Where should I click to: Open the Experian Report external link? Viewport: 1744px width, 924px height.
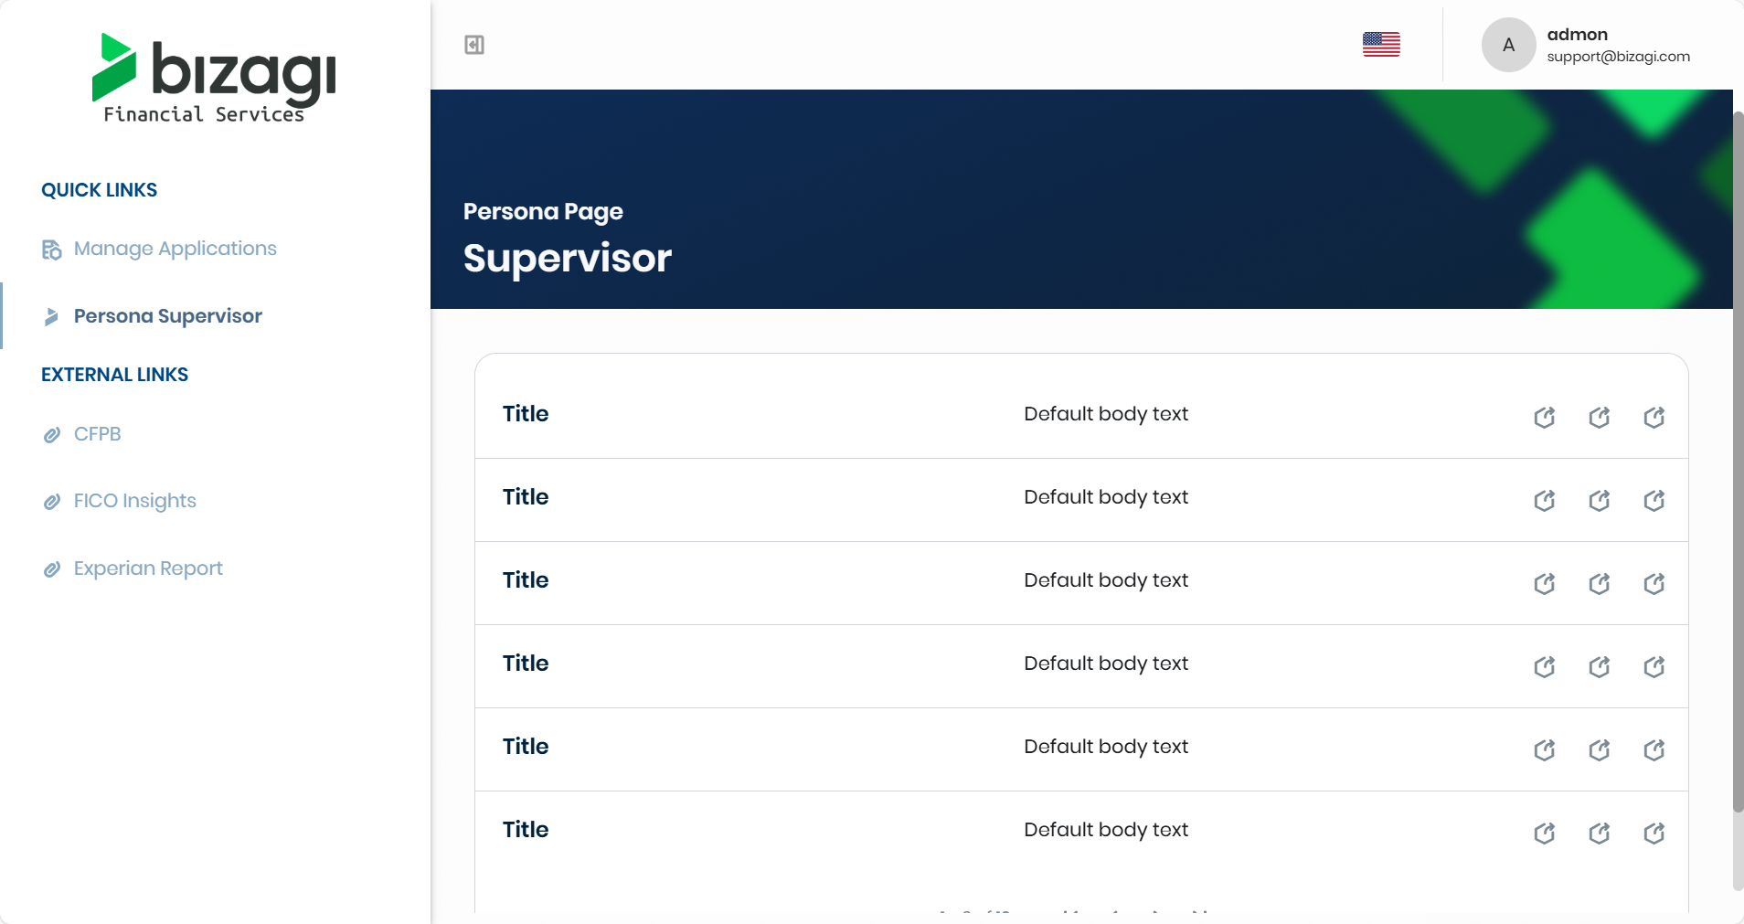point(147,568)
